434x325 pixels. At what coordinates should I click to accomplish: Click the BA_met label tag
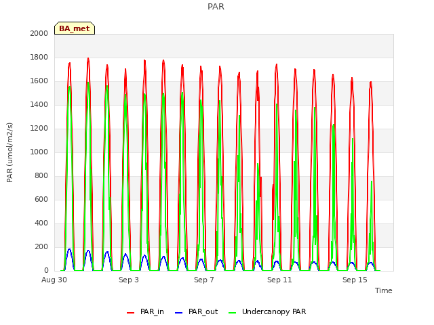click(75, 28)
